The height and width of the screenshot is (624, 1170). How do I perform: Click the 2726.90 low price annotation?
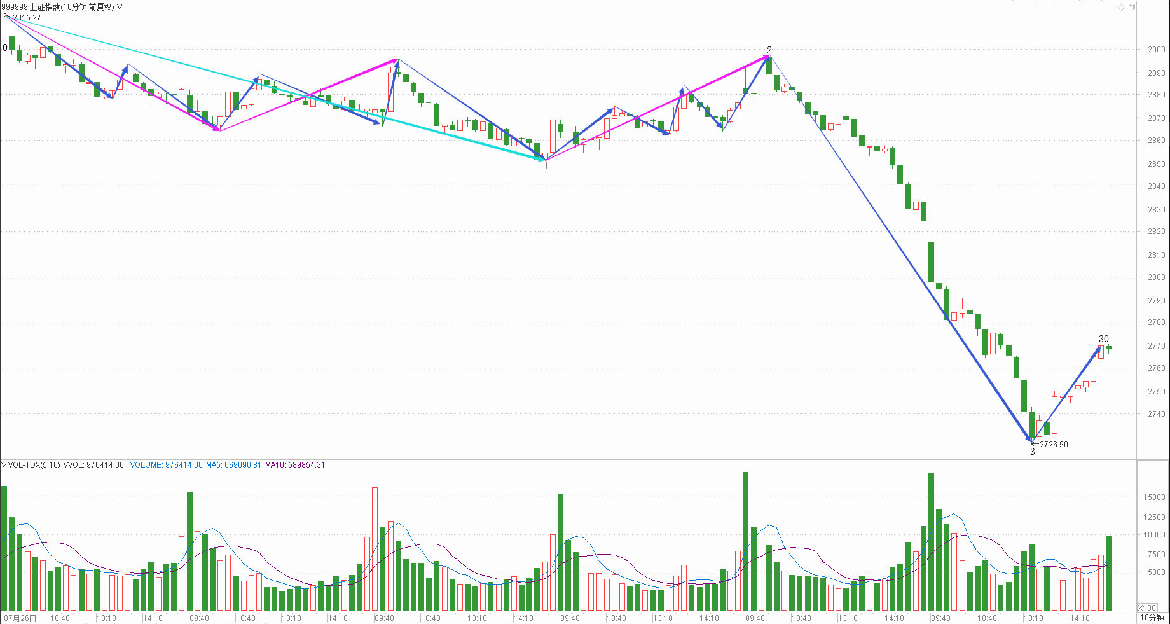coord(1054,445)
